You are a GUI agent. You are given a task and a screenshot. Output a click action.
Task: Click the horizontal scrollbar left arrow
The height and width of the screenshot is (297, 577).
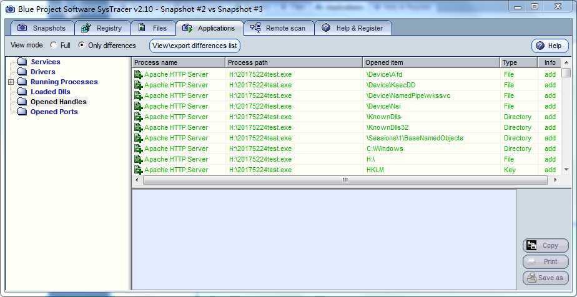pyautogui.click(x=137, y=180)
